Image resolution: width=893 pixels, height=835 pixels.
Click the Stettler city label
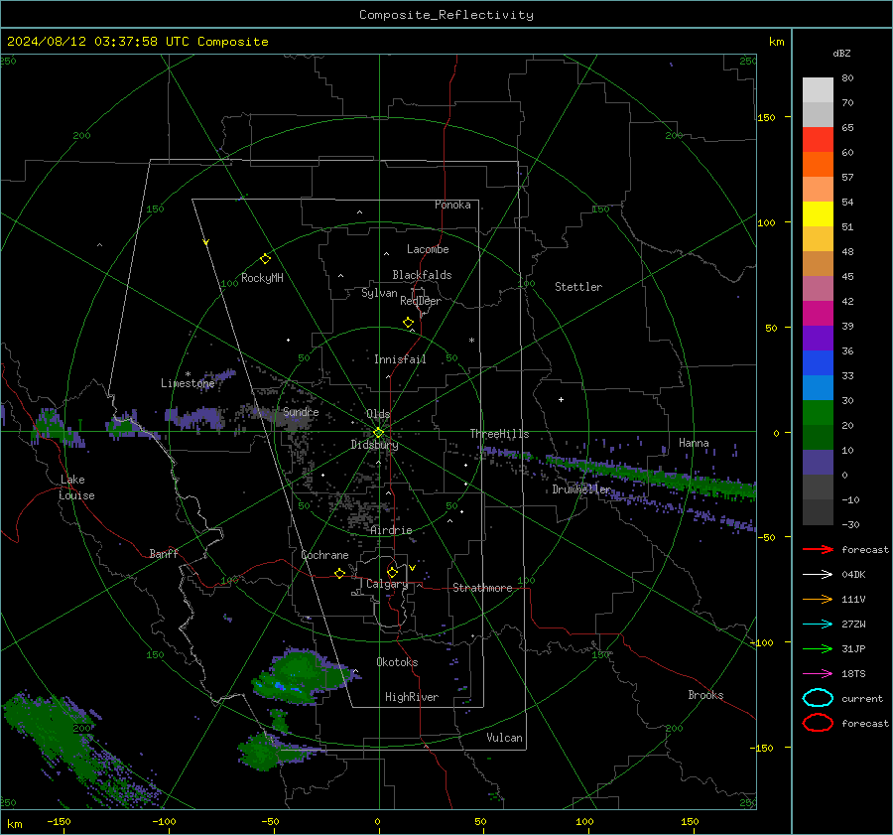(578, 287)
